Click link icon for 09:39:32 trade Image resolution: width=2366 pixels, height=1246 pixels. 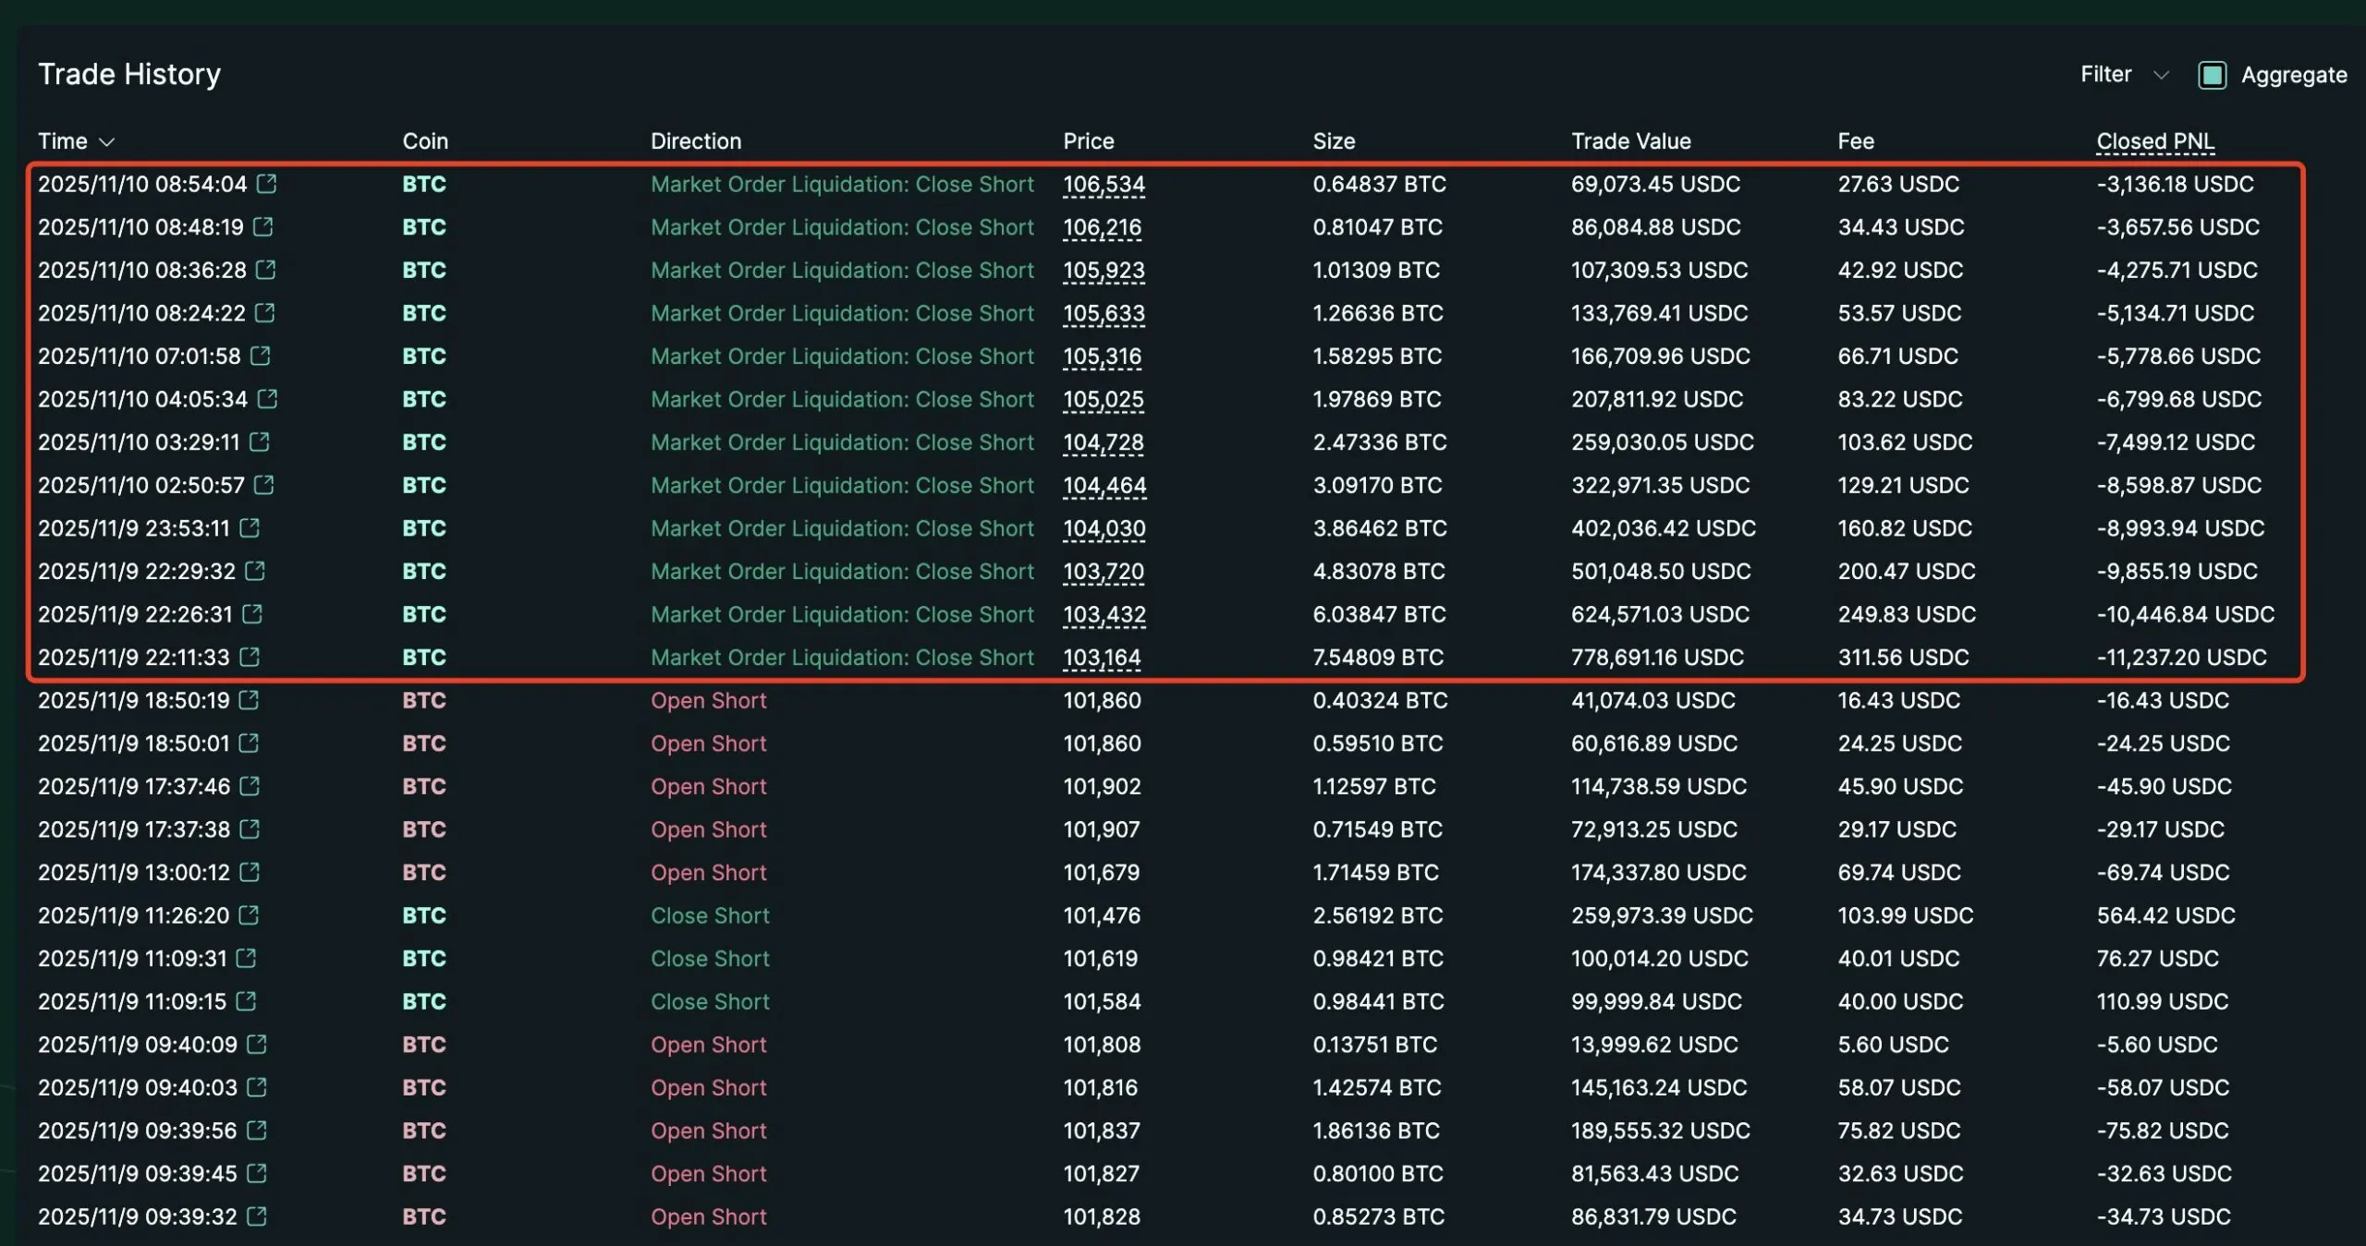pyautogui.click(x=257, y=1216)
